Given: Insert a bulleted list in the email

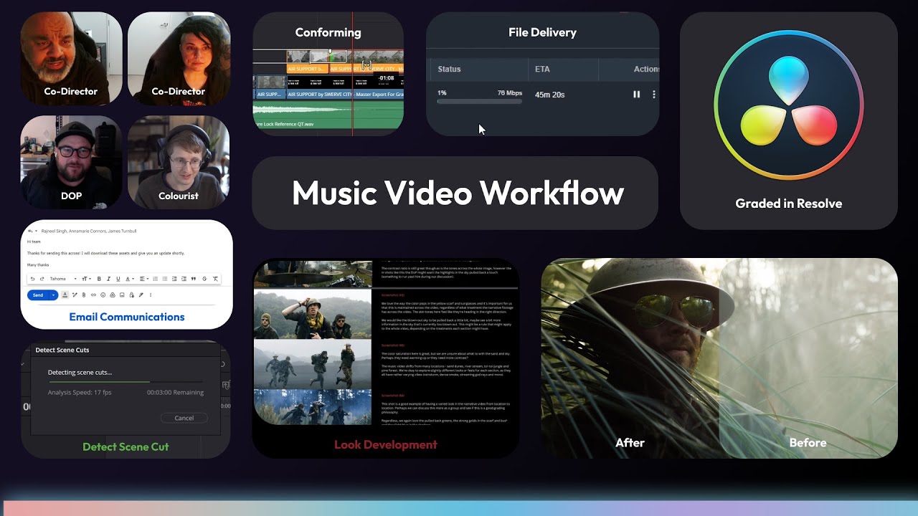Looking at the screenshot, I should tap(165, 279).
